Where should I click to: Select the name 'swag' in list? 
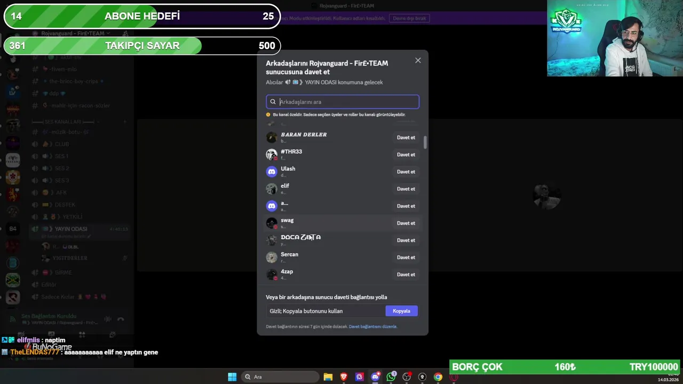coord(287,220)
